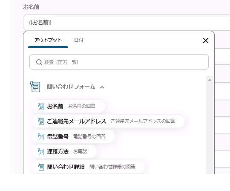Screen dimensions: 230x191
Task: Click the お名前 input field containing {{お名前}}
Action: (126, 23)
